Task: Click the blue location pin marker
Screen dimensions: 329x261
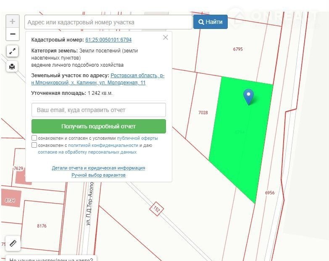Action: click(x=249, y=96)
